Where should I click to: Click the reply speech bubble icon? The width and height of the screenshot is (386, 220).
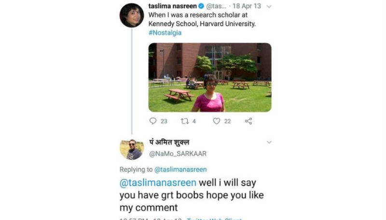[x=153, y=121]
